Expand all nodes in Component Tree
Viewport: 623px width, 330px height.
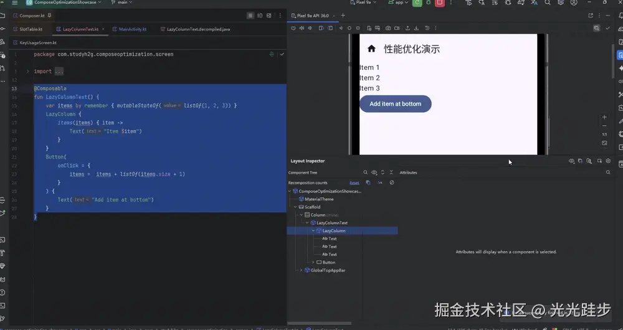point(383,172)
